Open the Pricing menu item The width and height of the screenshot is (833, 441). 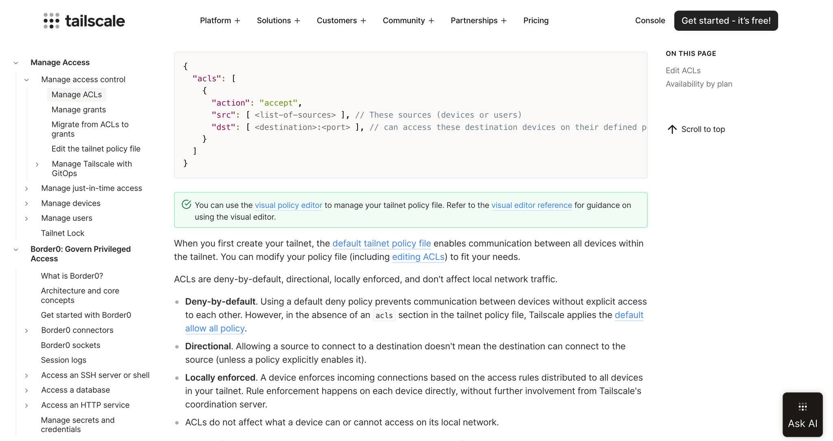coord(536,20)
